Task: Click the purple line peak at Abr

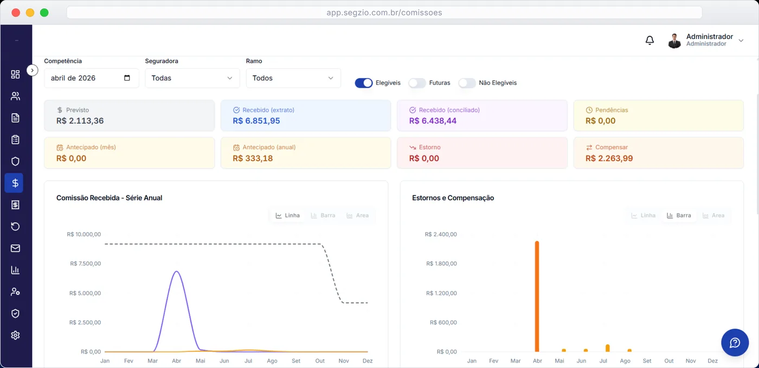Action: (176, 272)
